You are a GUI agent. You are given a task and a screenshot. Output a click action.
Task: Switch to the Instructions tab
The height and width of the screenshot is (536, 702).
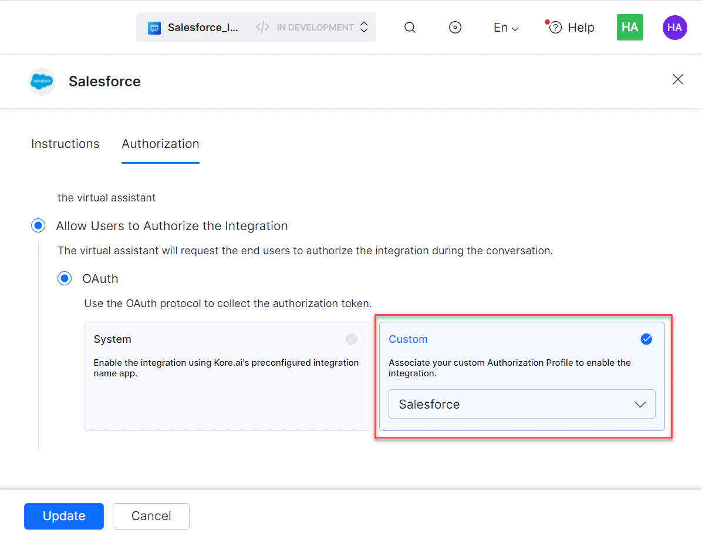pos(65,144)
